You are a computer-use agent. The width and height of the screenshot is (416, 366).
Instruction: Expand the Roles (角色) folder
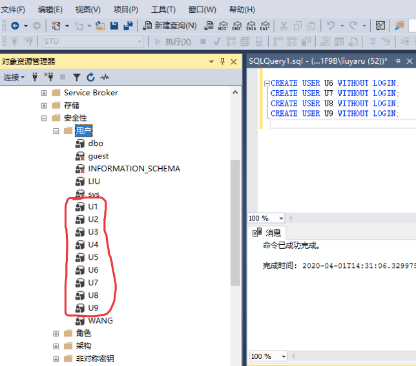pyautogui.click(x=56, y=334)
